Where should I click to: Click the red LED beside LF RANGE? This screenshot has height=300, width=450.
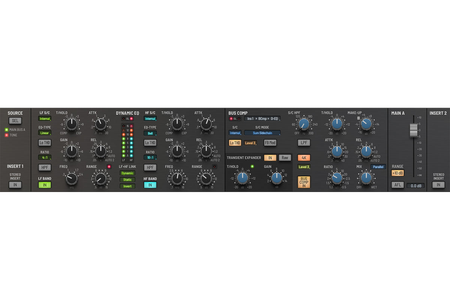[109, 166]
